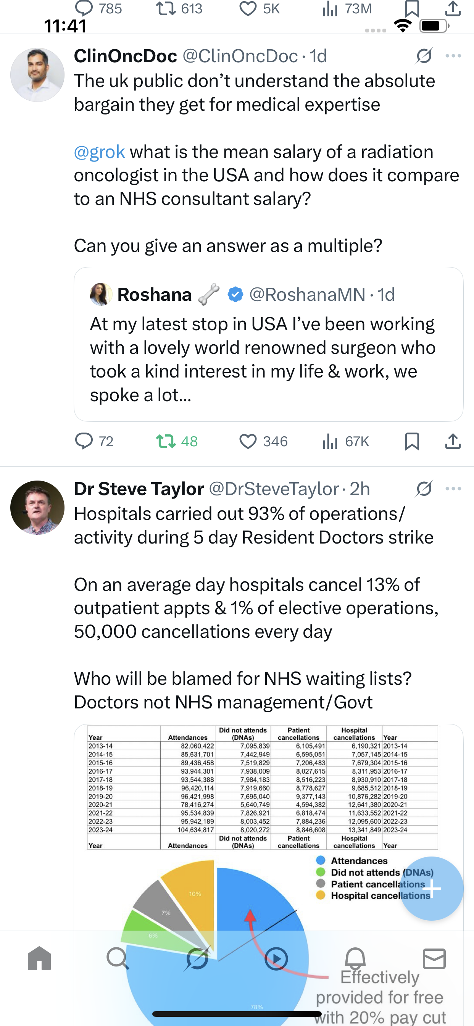Bookmark ClinOncDoc's tweet

412,441
